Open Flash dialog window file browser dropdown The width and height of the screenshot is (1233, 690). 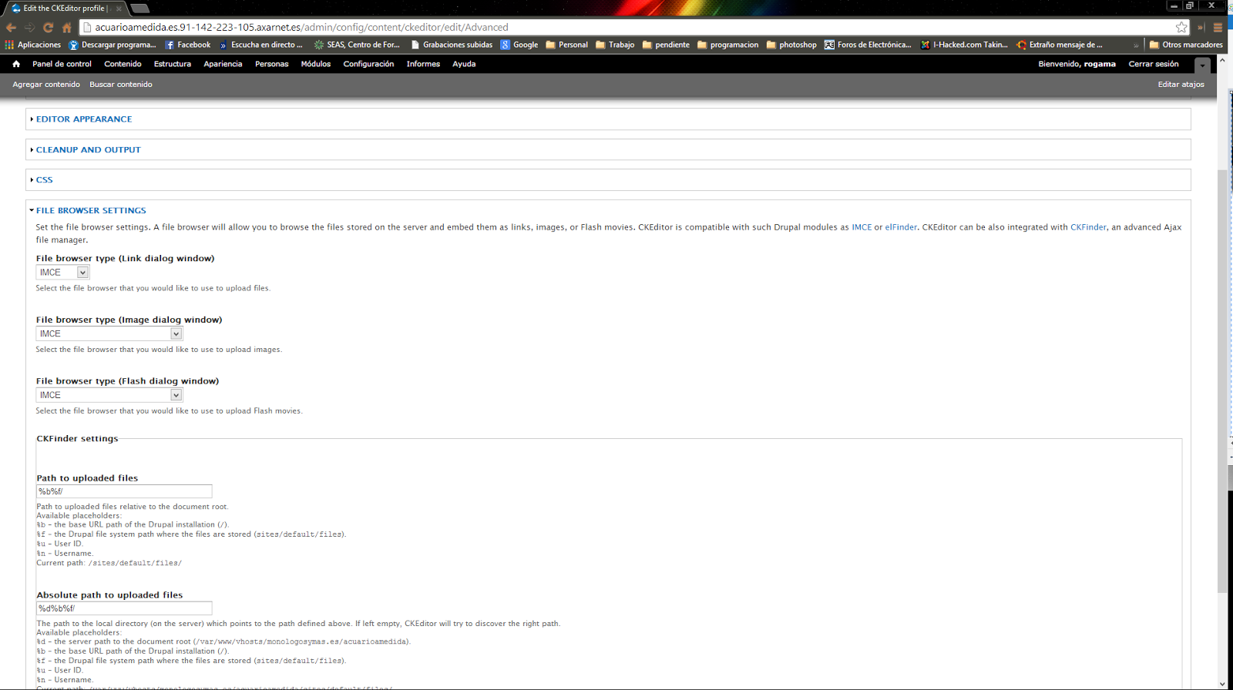[x=109, y=395]
